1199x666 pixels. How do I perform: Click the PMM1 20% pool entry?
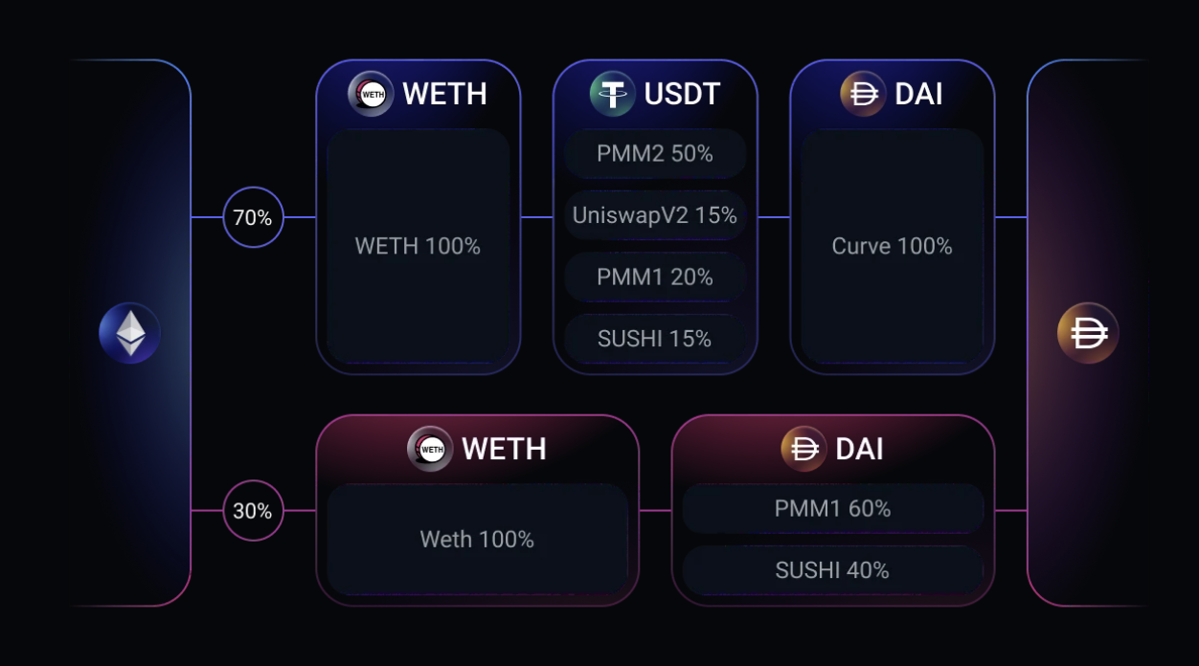[x=655, y=277]
